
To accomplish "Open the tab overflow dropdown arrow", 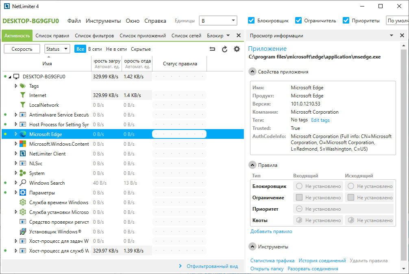I will tap(228, 35).
